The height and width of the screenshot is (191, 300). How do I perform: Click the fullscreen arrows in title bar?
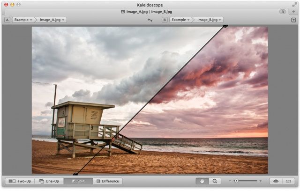pos(294,4)
